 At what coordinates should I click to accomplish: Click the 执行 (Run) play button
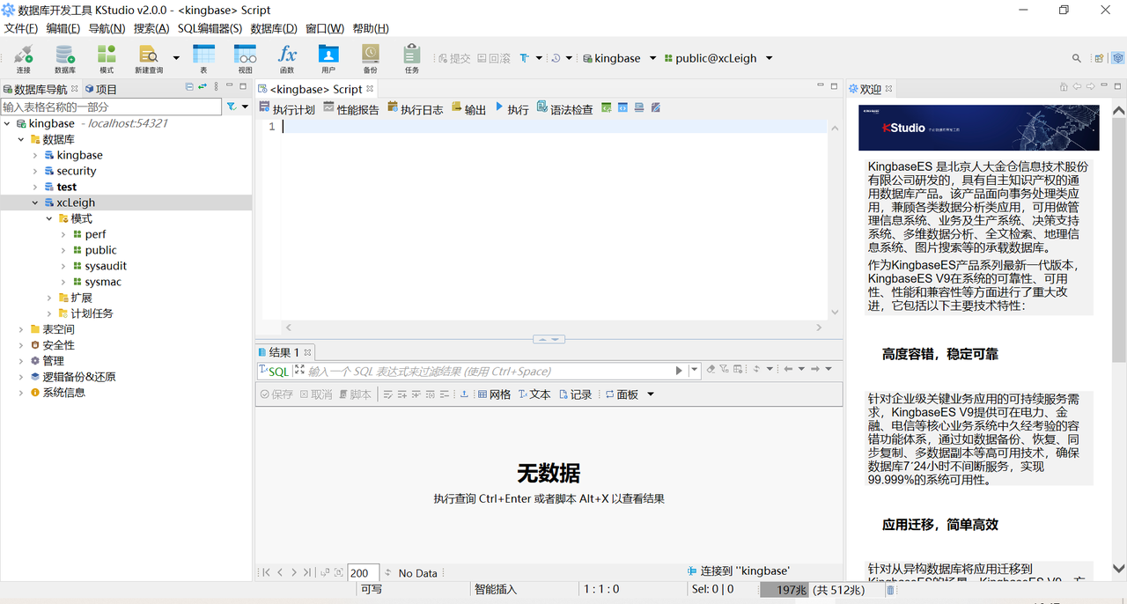click(512, 109)
